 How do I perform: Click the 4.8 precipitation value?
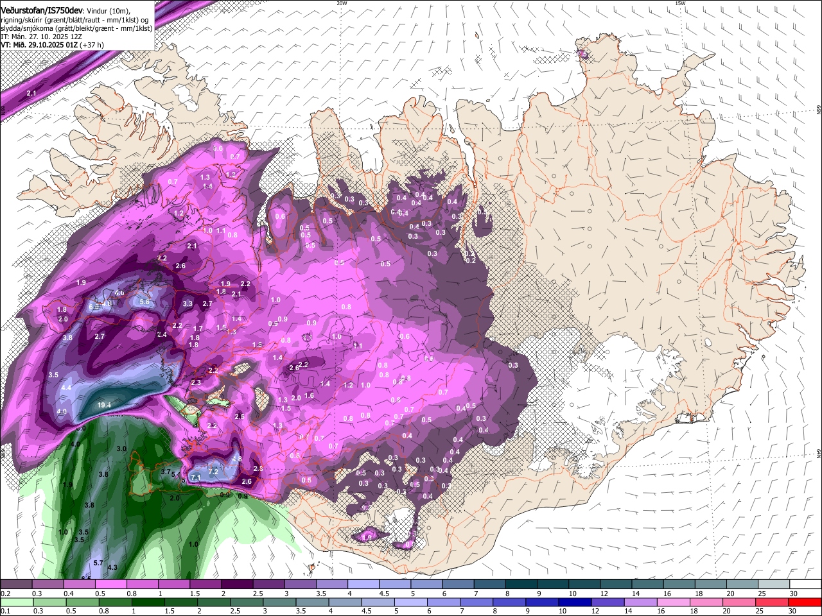pos(237,459)
